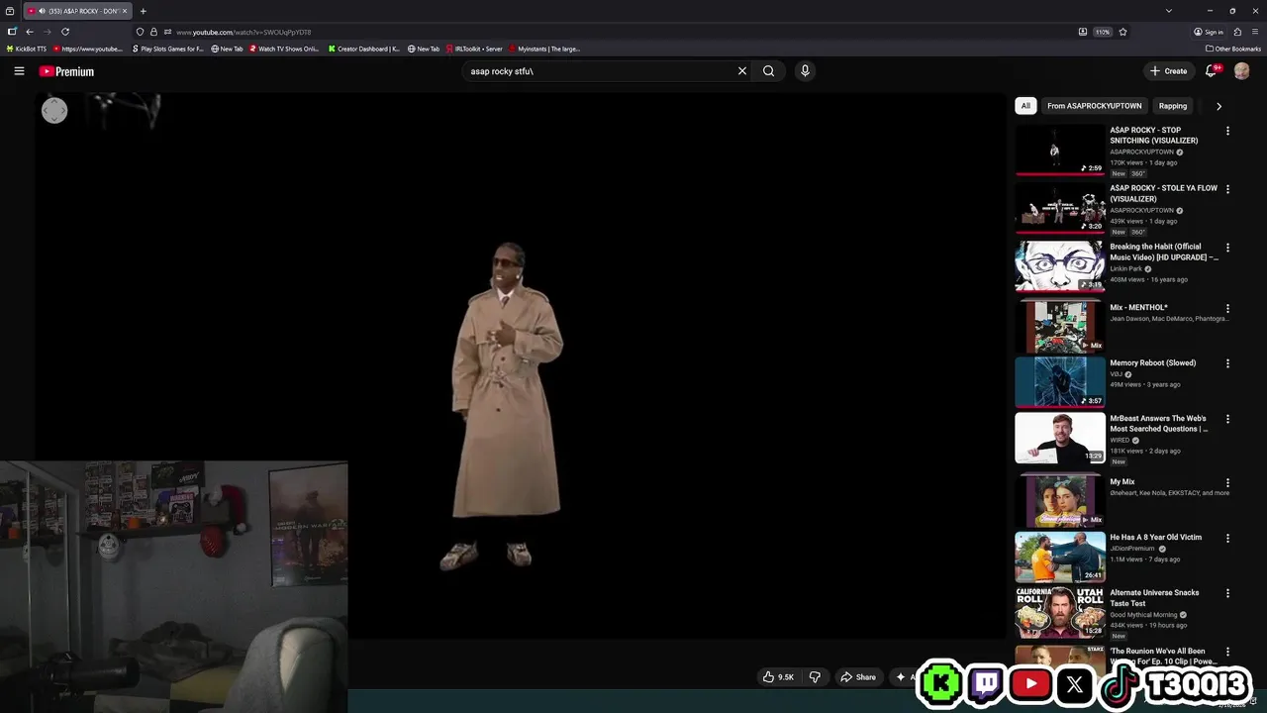This screenshot has height=713, width=1267.
Task: Open options for STOP SNITCHING video
Action: click(x=1227, y=131)
